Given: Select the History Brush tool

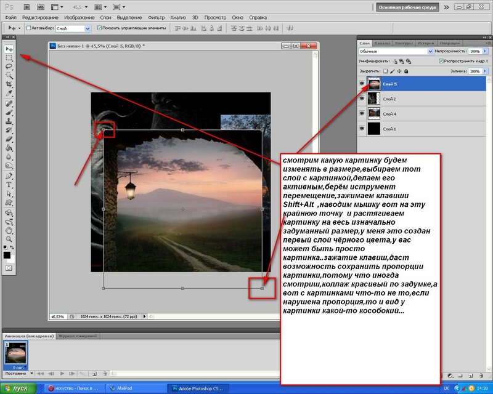Looking at the screenshot, I should point(9,130).
